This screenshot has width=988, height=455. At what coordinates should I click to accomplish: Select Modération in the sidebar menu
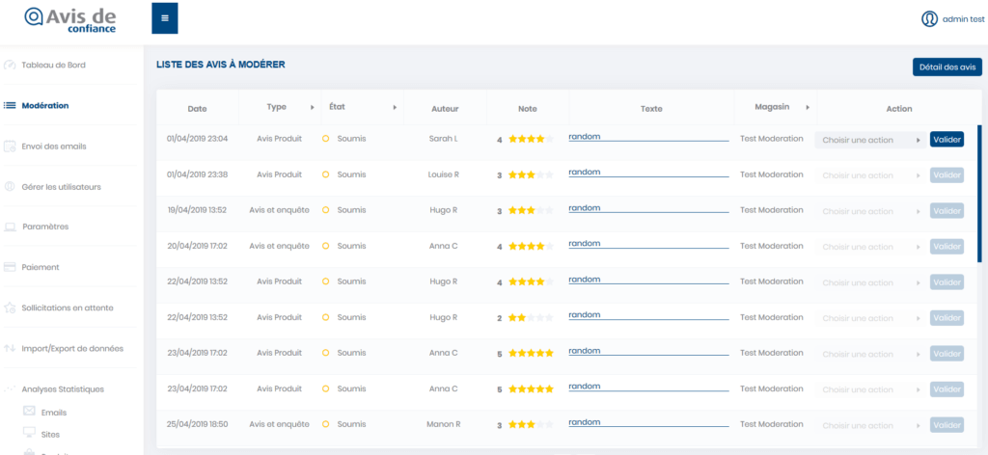(44, 106)
